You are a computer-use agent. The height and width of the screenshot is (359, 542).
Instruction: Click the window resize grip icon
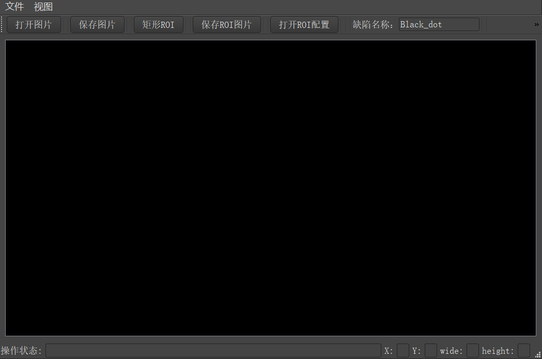click(538, 355)
